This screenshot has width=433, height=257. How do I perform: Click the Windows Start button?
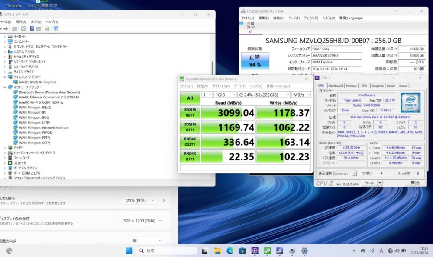pyautogui.click(x=129, y=251)
